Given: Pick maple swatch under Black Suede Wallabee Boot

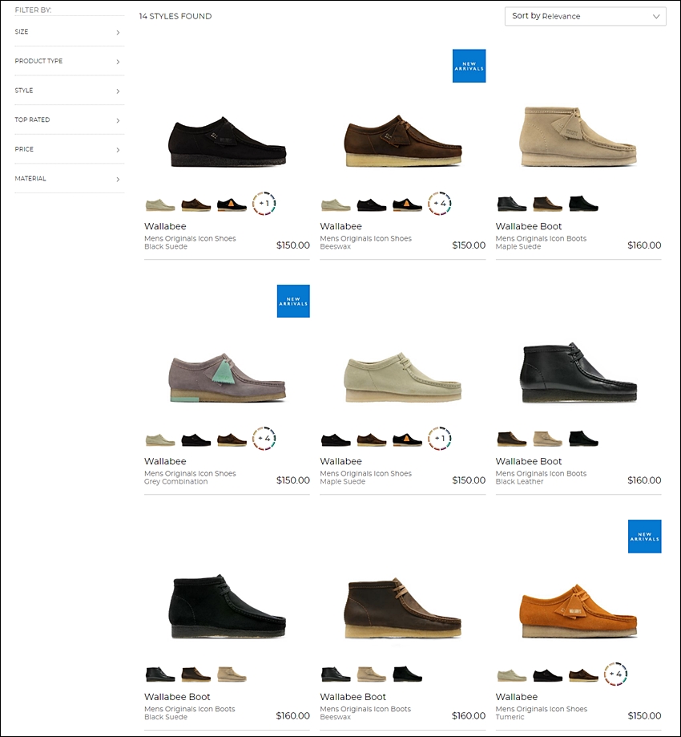Looking at the screenshot, I should coord(232,674).
